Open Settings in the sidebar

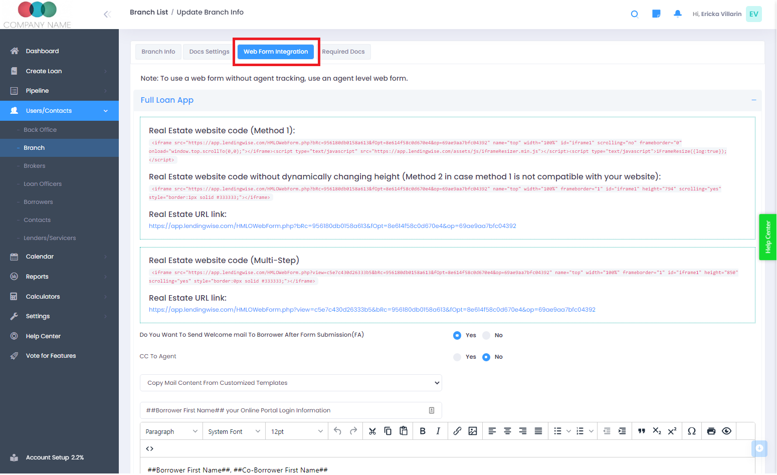[x=59, y=316]
